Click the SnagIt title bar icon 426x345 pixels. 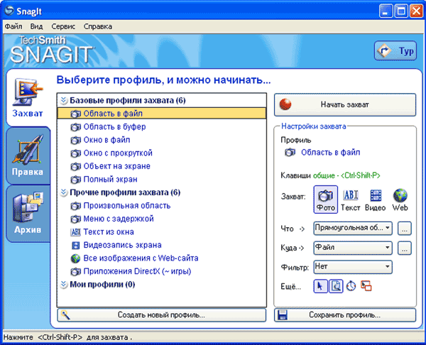(9, 11)
